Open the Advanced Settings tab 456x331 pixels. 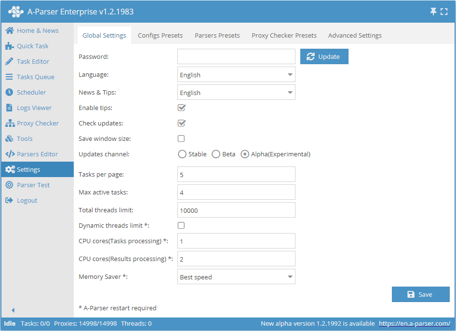pyautogui.click(x=355, y=35)
